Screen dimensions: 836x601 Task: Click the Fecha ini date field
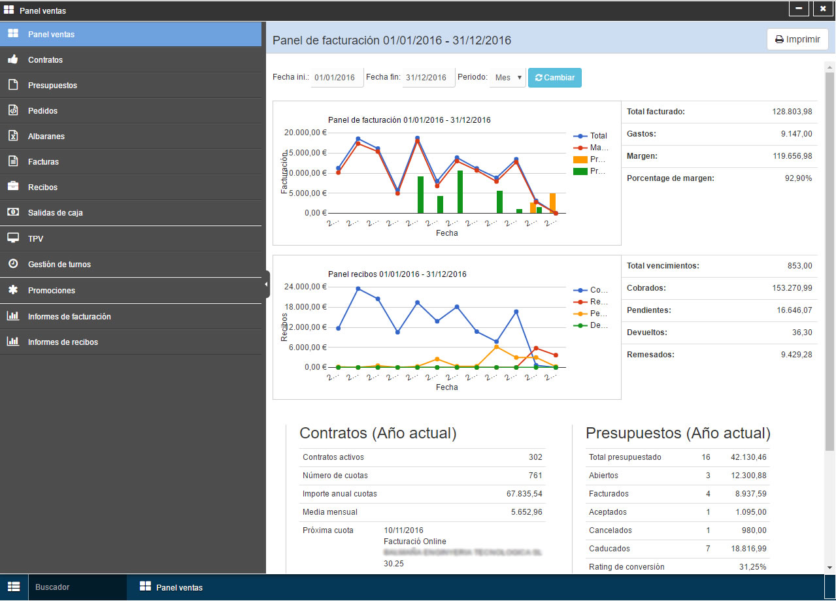(x=336, y=78)
